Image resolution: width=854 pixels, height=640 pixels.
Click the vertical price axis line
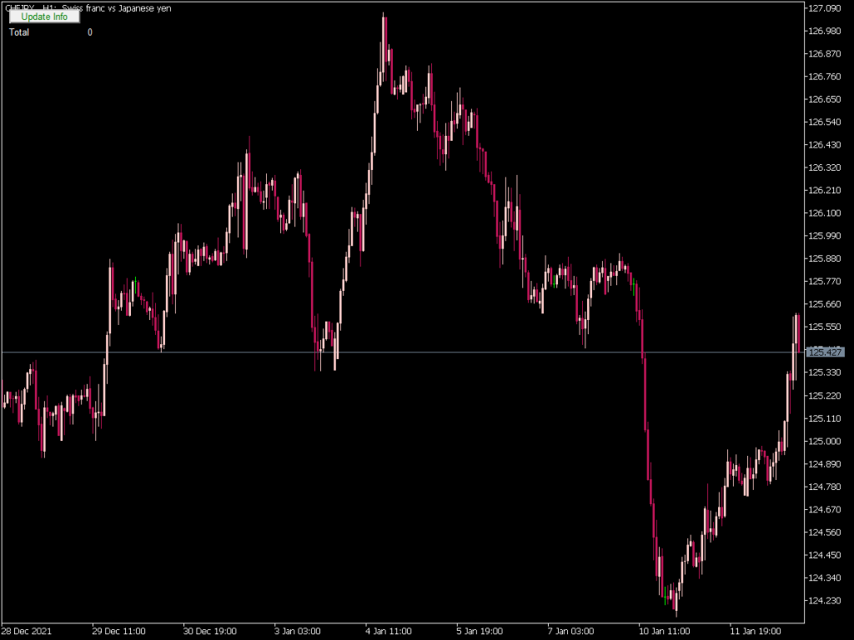pos(805,333)
